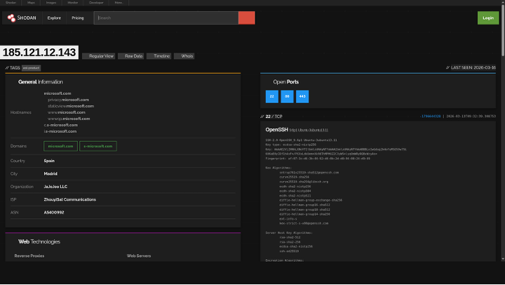
Task: Open Developer from the top bar
Action: [x=95, y=3]
